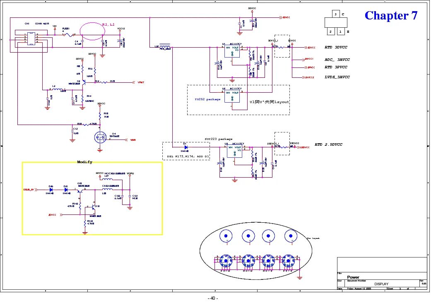Click pin 1 box of package outline

341,31
